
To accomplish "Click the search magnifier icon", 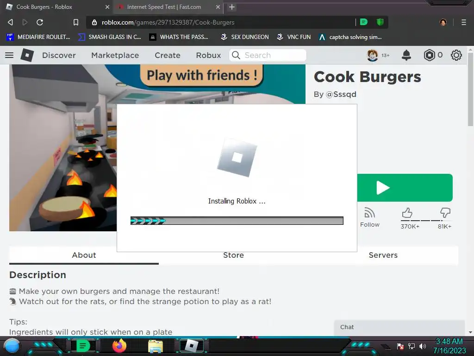I will coord(236,55).
